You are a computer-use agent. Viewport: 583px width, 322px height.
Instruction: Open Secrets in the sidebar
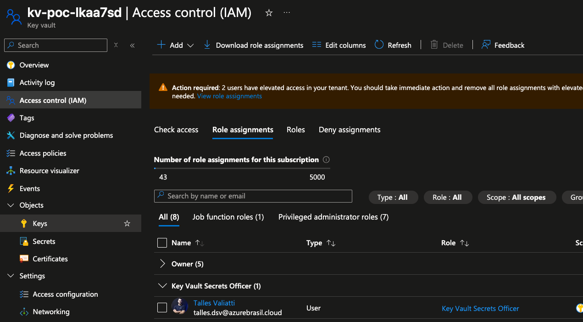point(44,242)
